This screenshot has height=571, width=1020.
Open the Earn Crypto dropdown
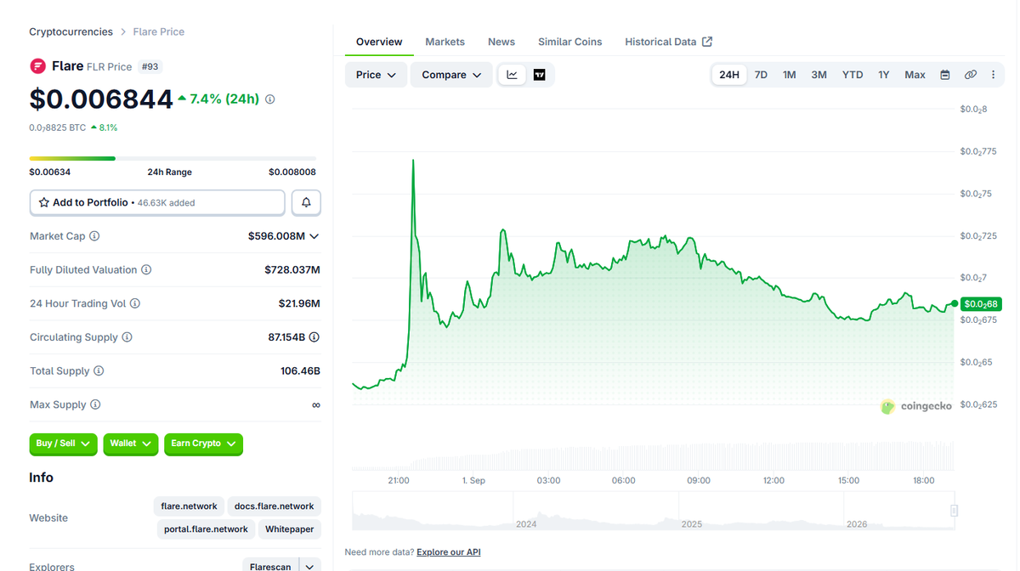click(x=203, y=444)
